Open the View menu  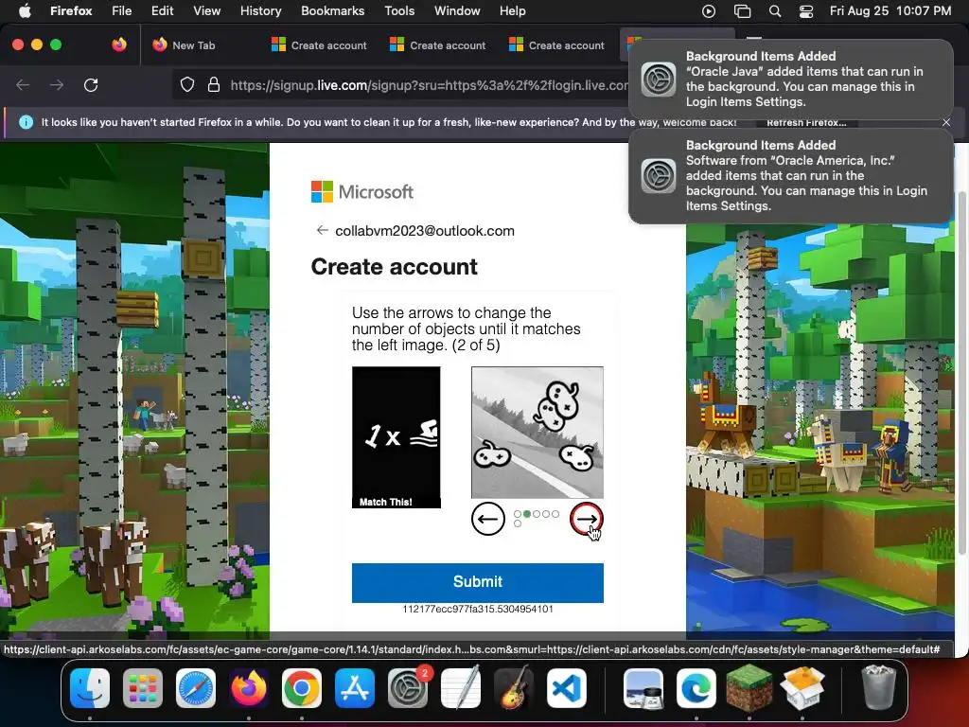coord(207,11)
